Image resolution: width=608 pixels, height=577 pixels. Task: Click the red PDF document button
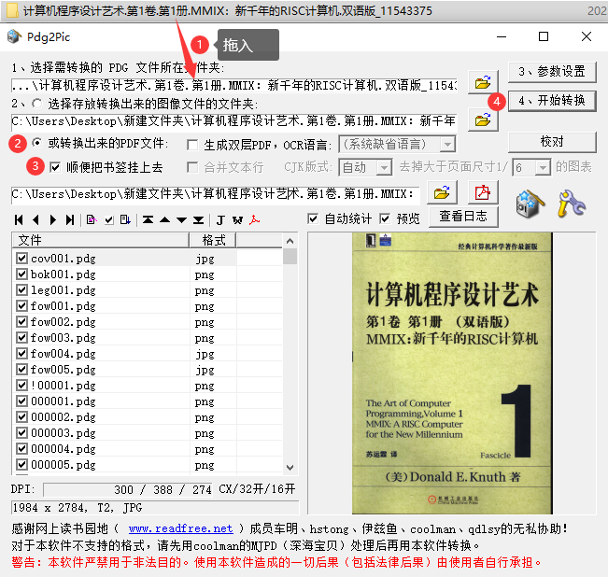483,192
